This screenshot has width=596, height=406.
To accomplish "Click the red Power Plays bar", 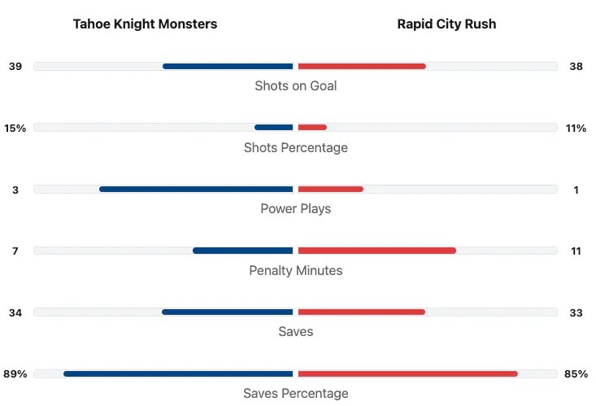I will pos(330,189).
